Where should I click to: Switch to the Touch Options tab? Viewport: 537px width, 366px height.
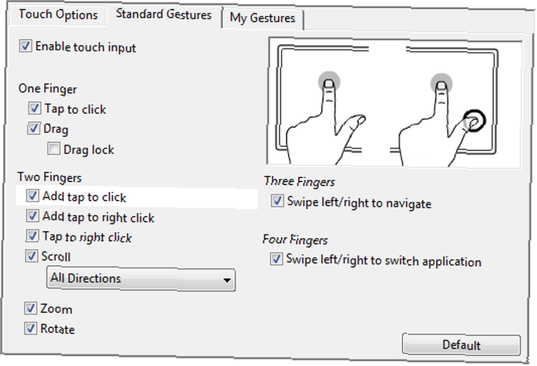click(x=58, y=15)
